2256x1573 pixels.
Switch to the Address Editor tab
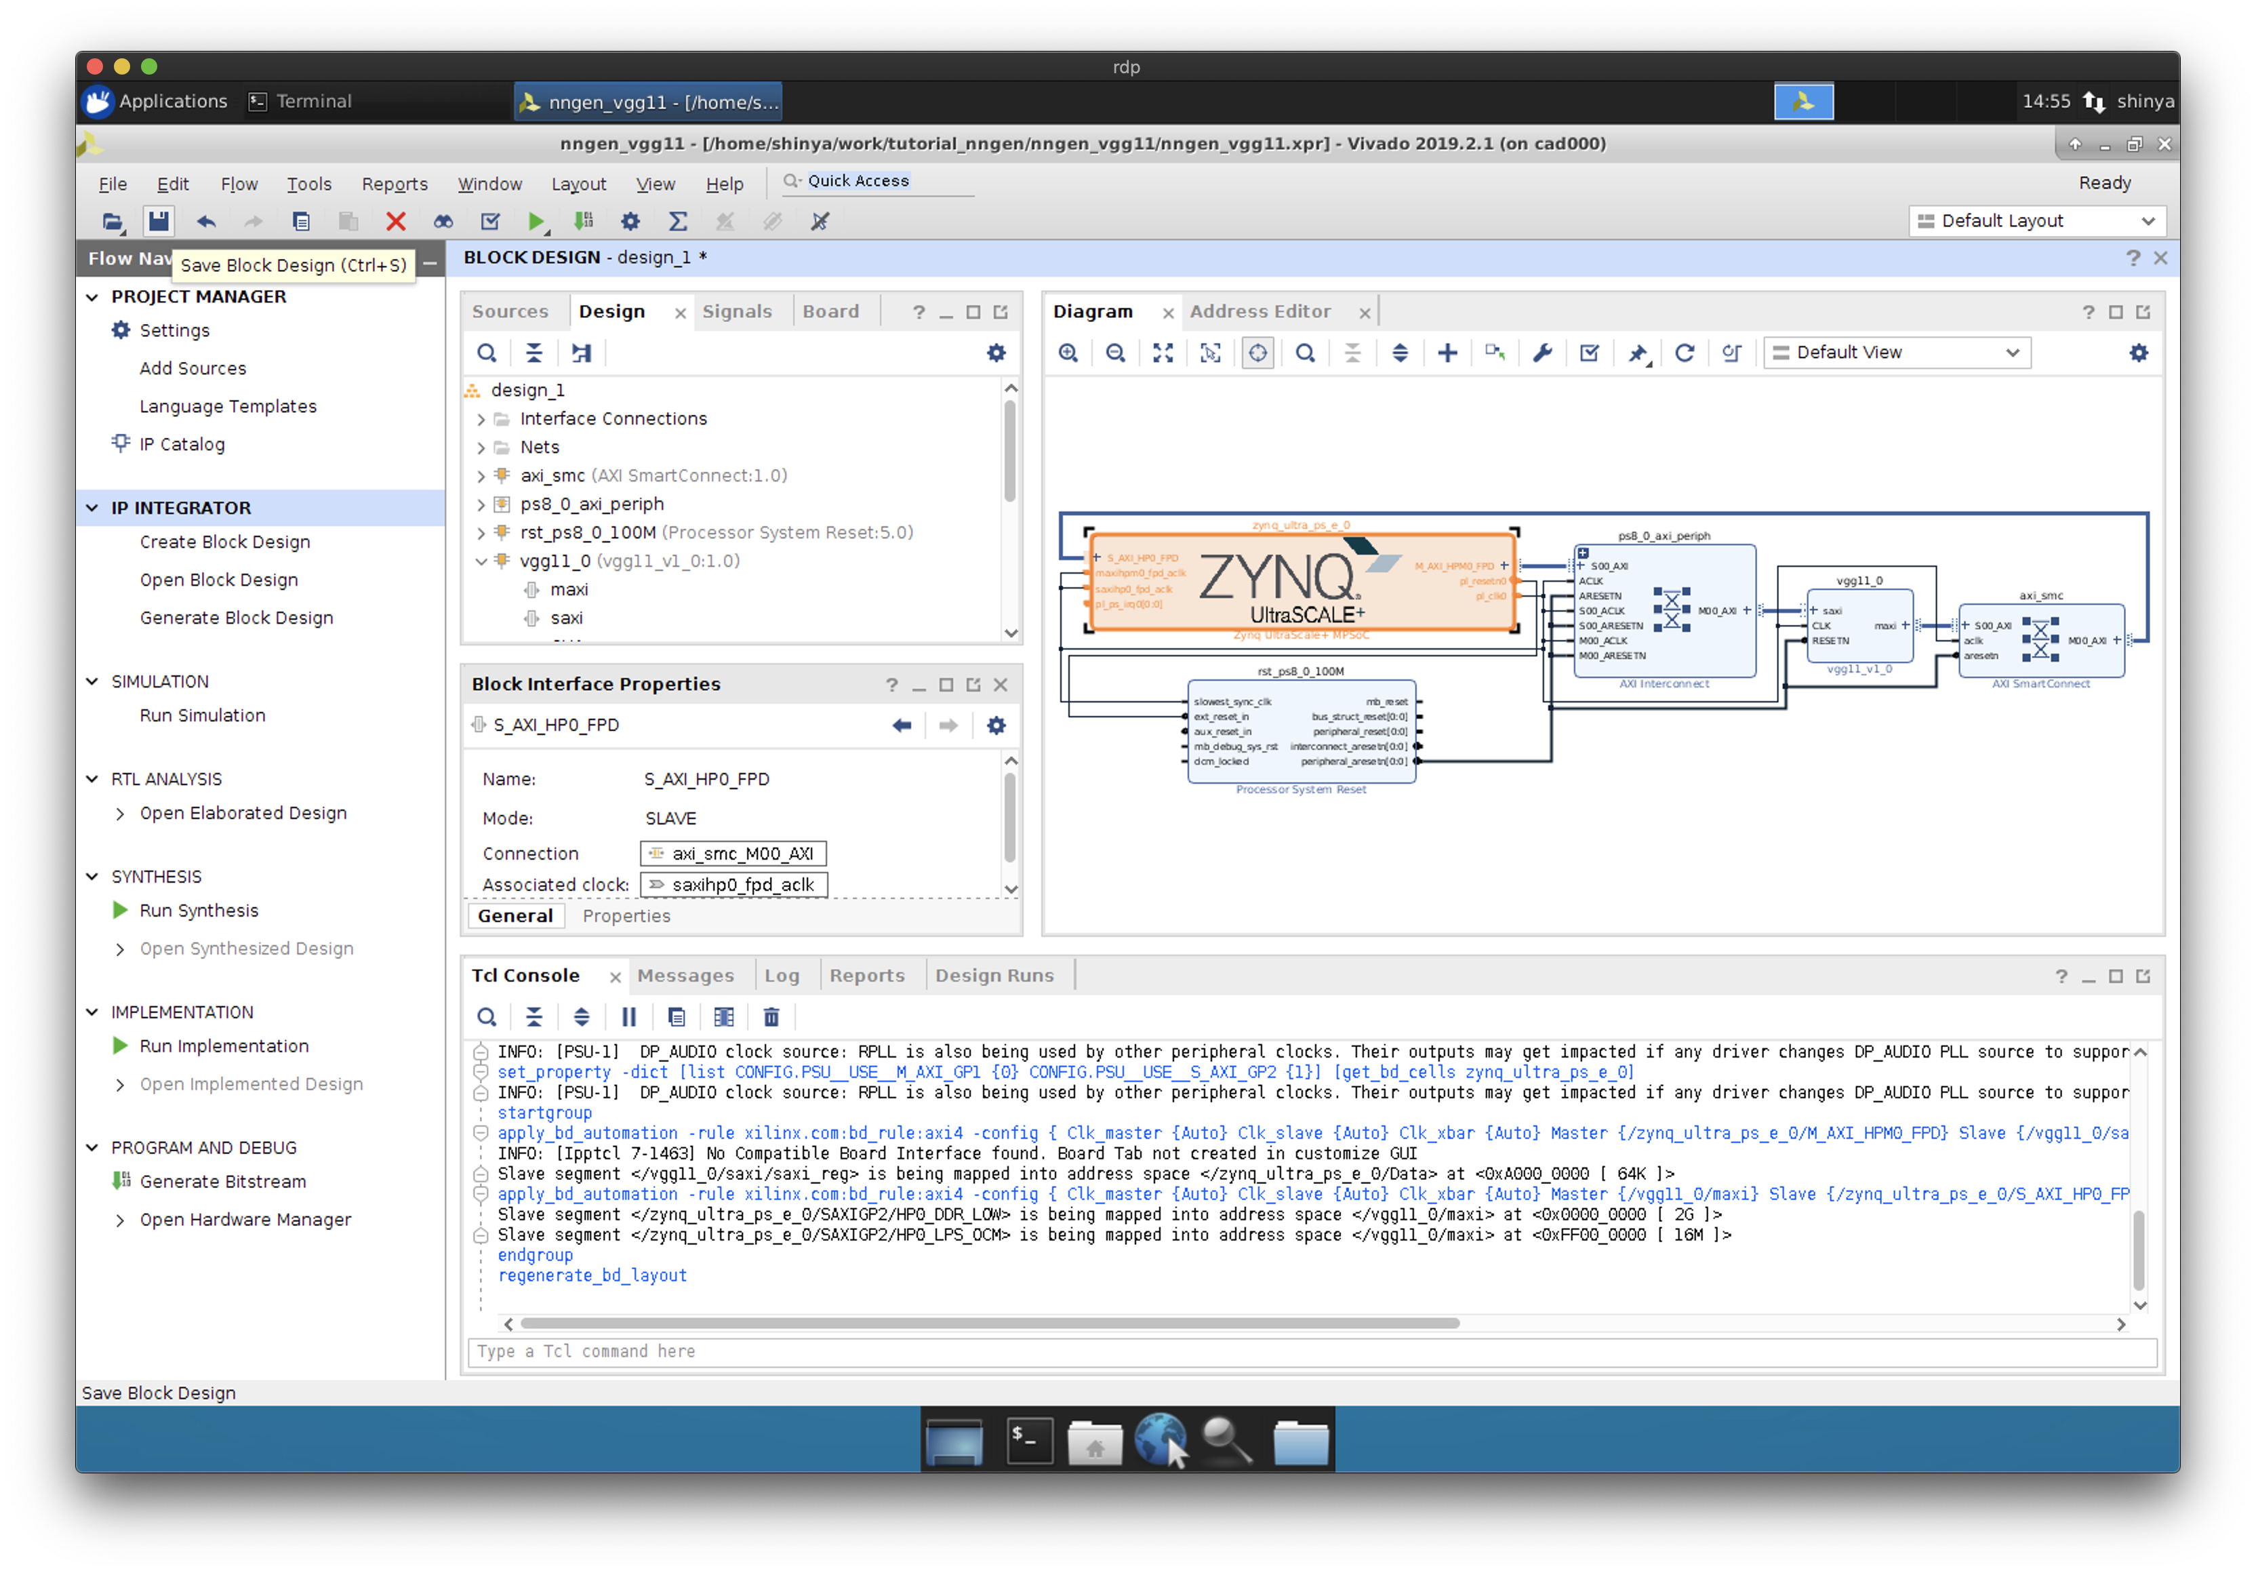tap(1260, 311)
